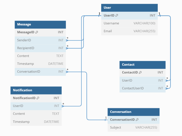Click the UserID row in Notification
Screen dimensions: 182x136
36,106
